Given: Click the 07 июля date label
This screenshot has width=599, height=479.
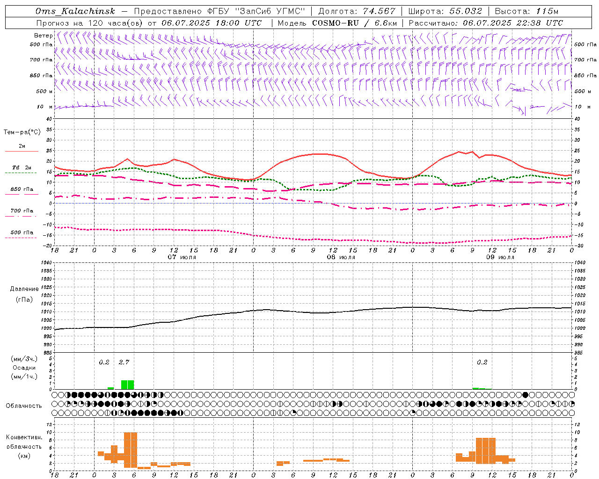Looking at the screenshot, I should tap(182, 257).
